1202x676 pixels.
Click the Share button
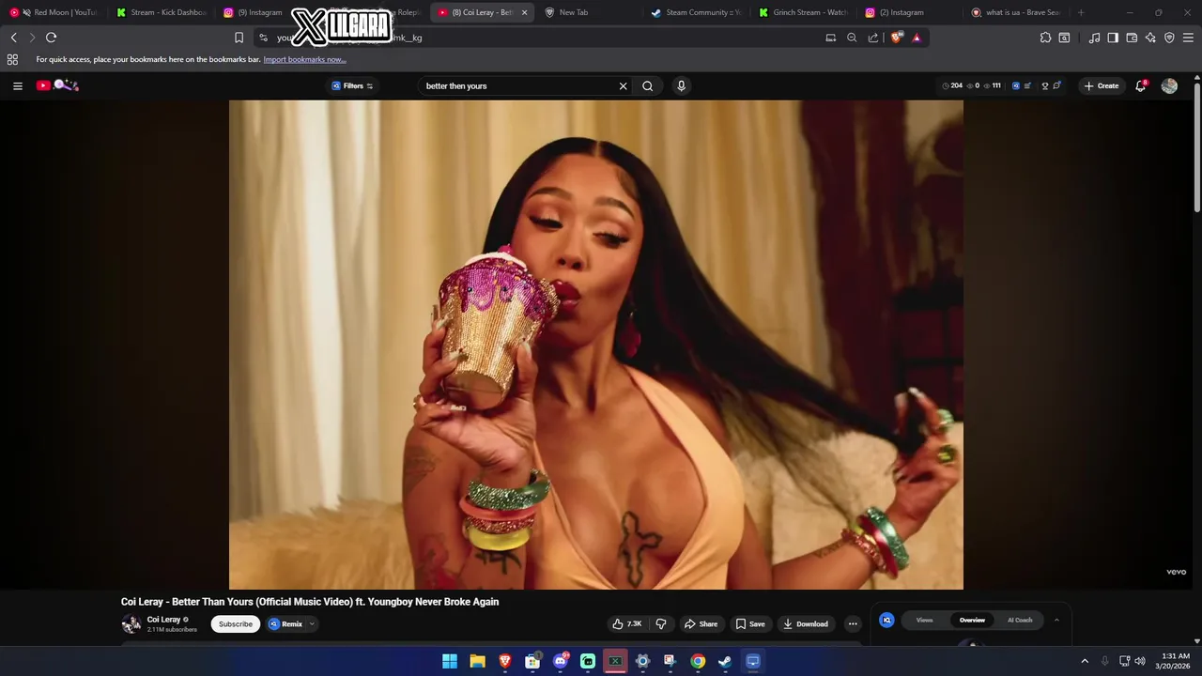pyautogui.click(x=701, y=623)
